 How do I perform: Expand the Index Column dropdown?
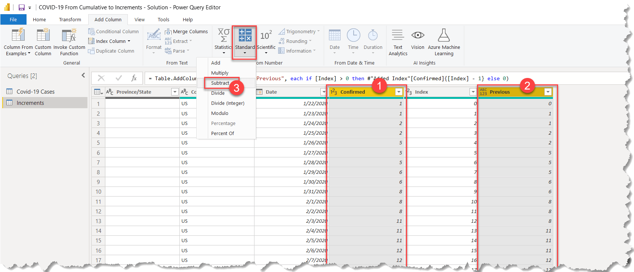pyautogui.click(x=129, y=41)
